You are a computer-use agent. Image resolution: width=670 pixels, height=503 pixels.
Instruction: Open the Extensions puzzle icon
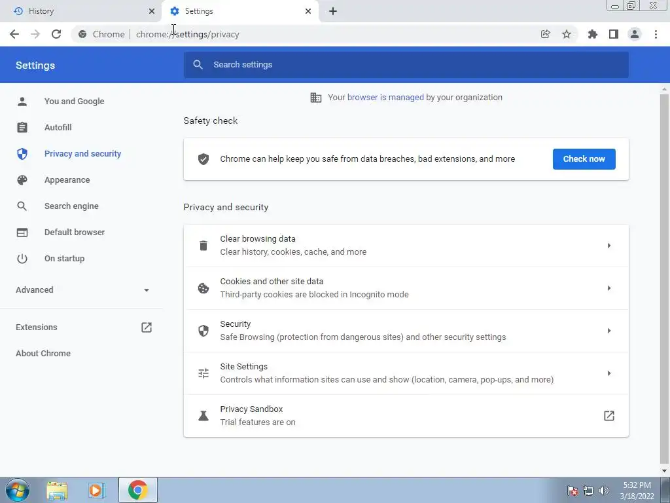coord(593,34)
